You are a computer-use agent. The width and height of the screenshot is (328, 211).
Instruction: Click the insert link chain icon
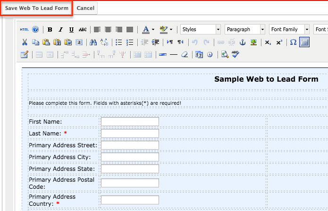pyautogui.click(x=220, y=42)
